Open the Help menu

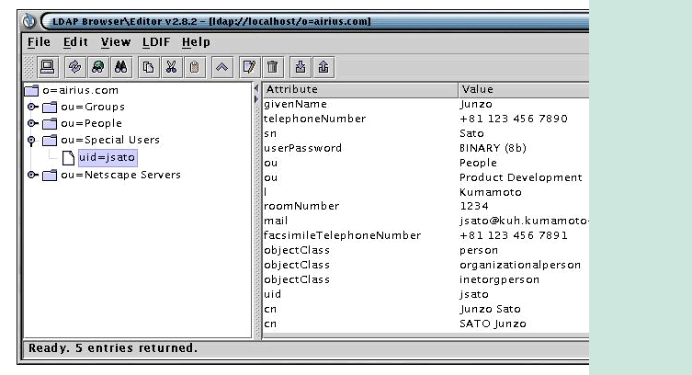[x=196, y=42]
